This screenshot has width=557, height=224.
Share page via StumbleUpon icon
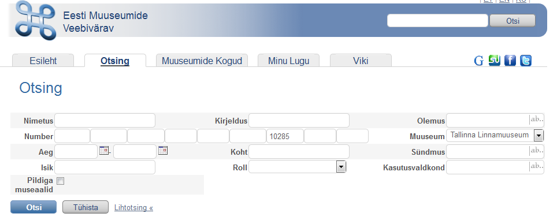(x=494, y=61)
